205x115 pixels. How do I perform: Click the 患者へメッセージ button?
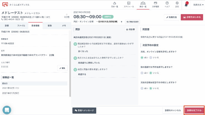84,110
